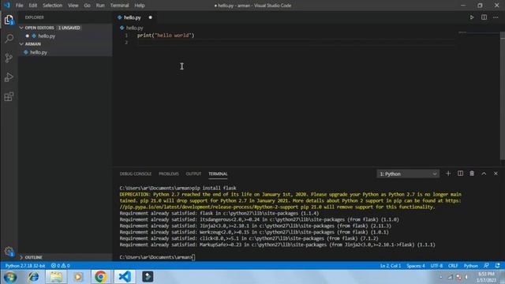Kill the terminal with trash icon
This screenshot has width=505, height=284.
[472, 174]
